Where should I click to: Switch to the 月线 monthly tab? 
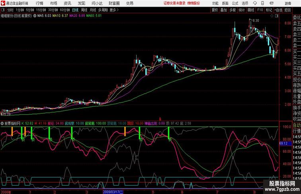93,10
